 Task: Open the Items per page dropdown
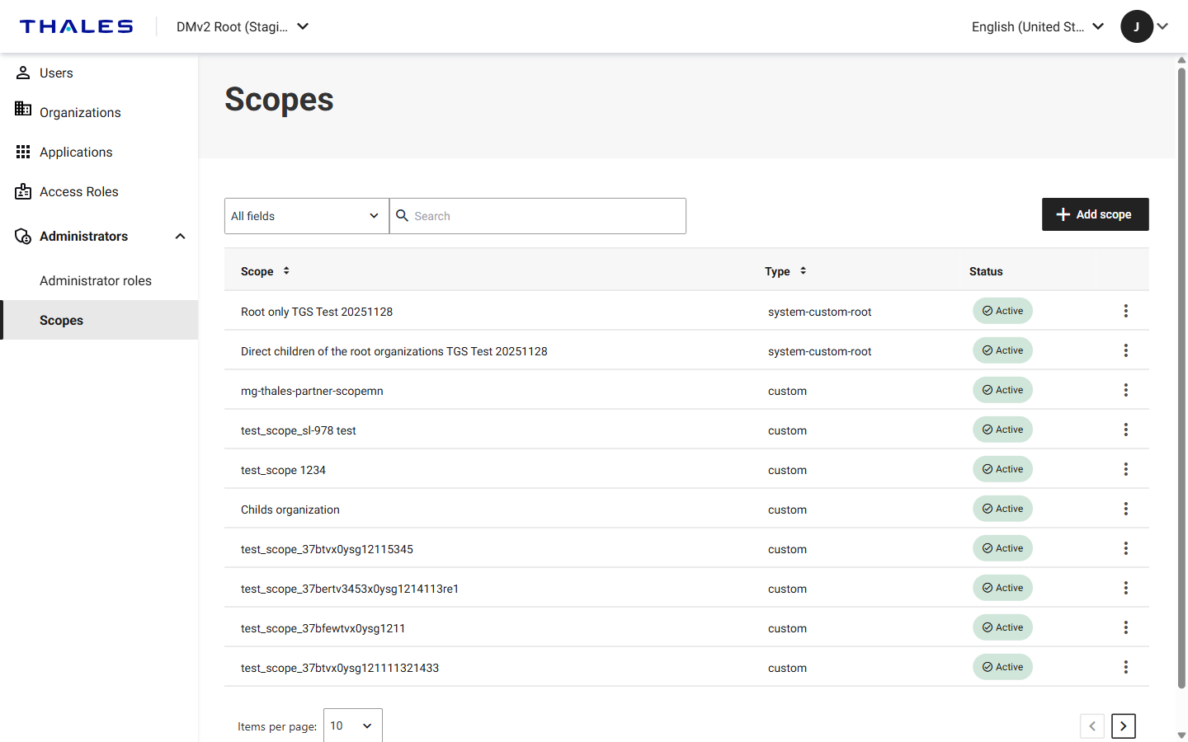(x=353, y=726)
